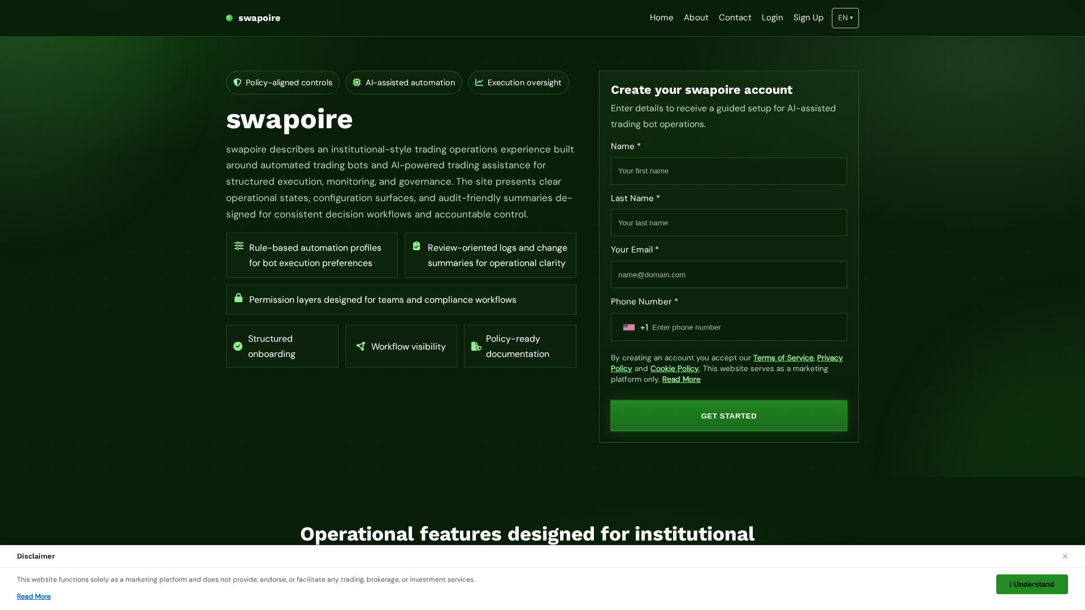Click the GET STARTED button

click(729, 416)
